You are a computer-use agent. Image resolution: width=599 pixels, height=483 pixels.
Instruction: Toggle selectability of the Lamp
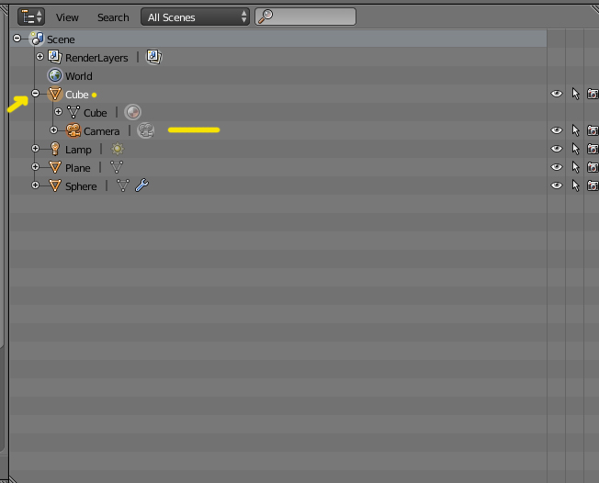tap(575, 149)
